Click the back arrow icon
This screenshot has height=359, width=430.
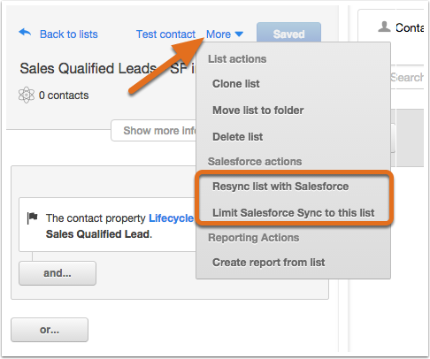tap(25, 32)
